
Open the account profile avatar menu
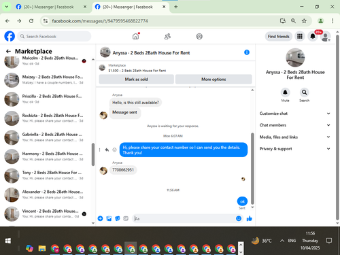tap(326, 36)
